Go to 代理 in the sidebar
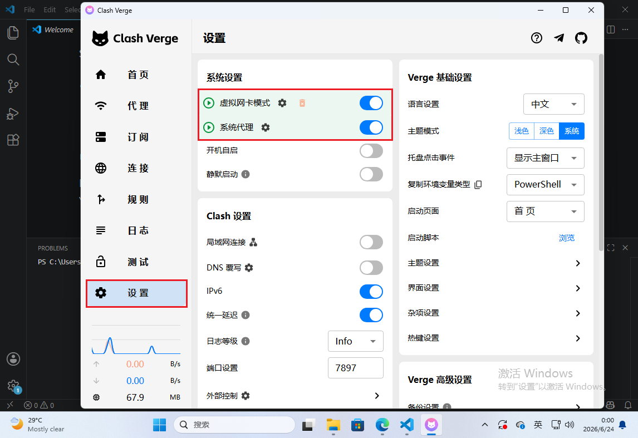Viewport: 638px width, 438px height. point(136,106)
